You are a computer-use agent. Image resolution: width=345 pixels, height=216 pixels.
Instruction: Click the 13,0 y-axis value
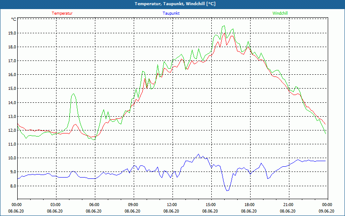point(13,117)
